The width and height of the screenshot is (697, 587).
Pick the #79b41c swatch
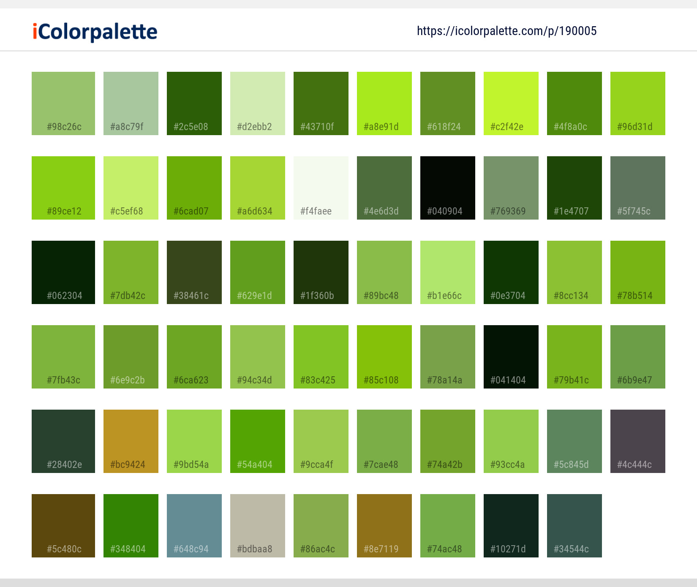[574, 357]
